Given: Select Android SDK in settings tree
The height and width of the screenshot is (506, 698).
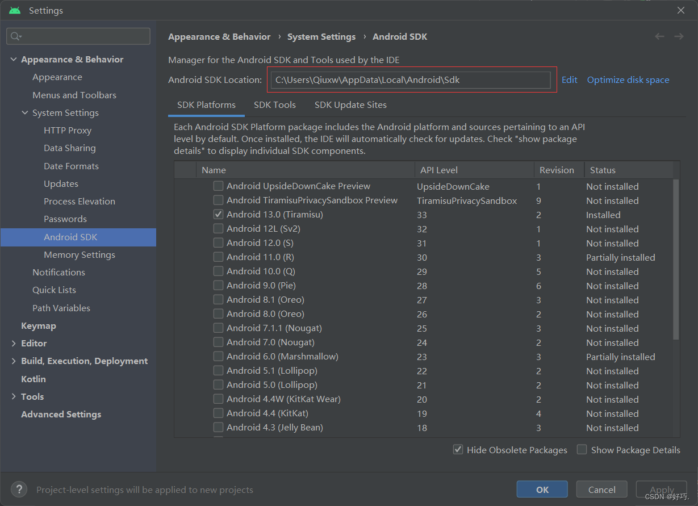Looking at the screenshot, I should click(x=78, y=237).
